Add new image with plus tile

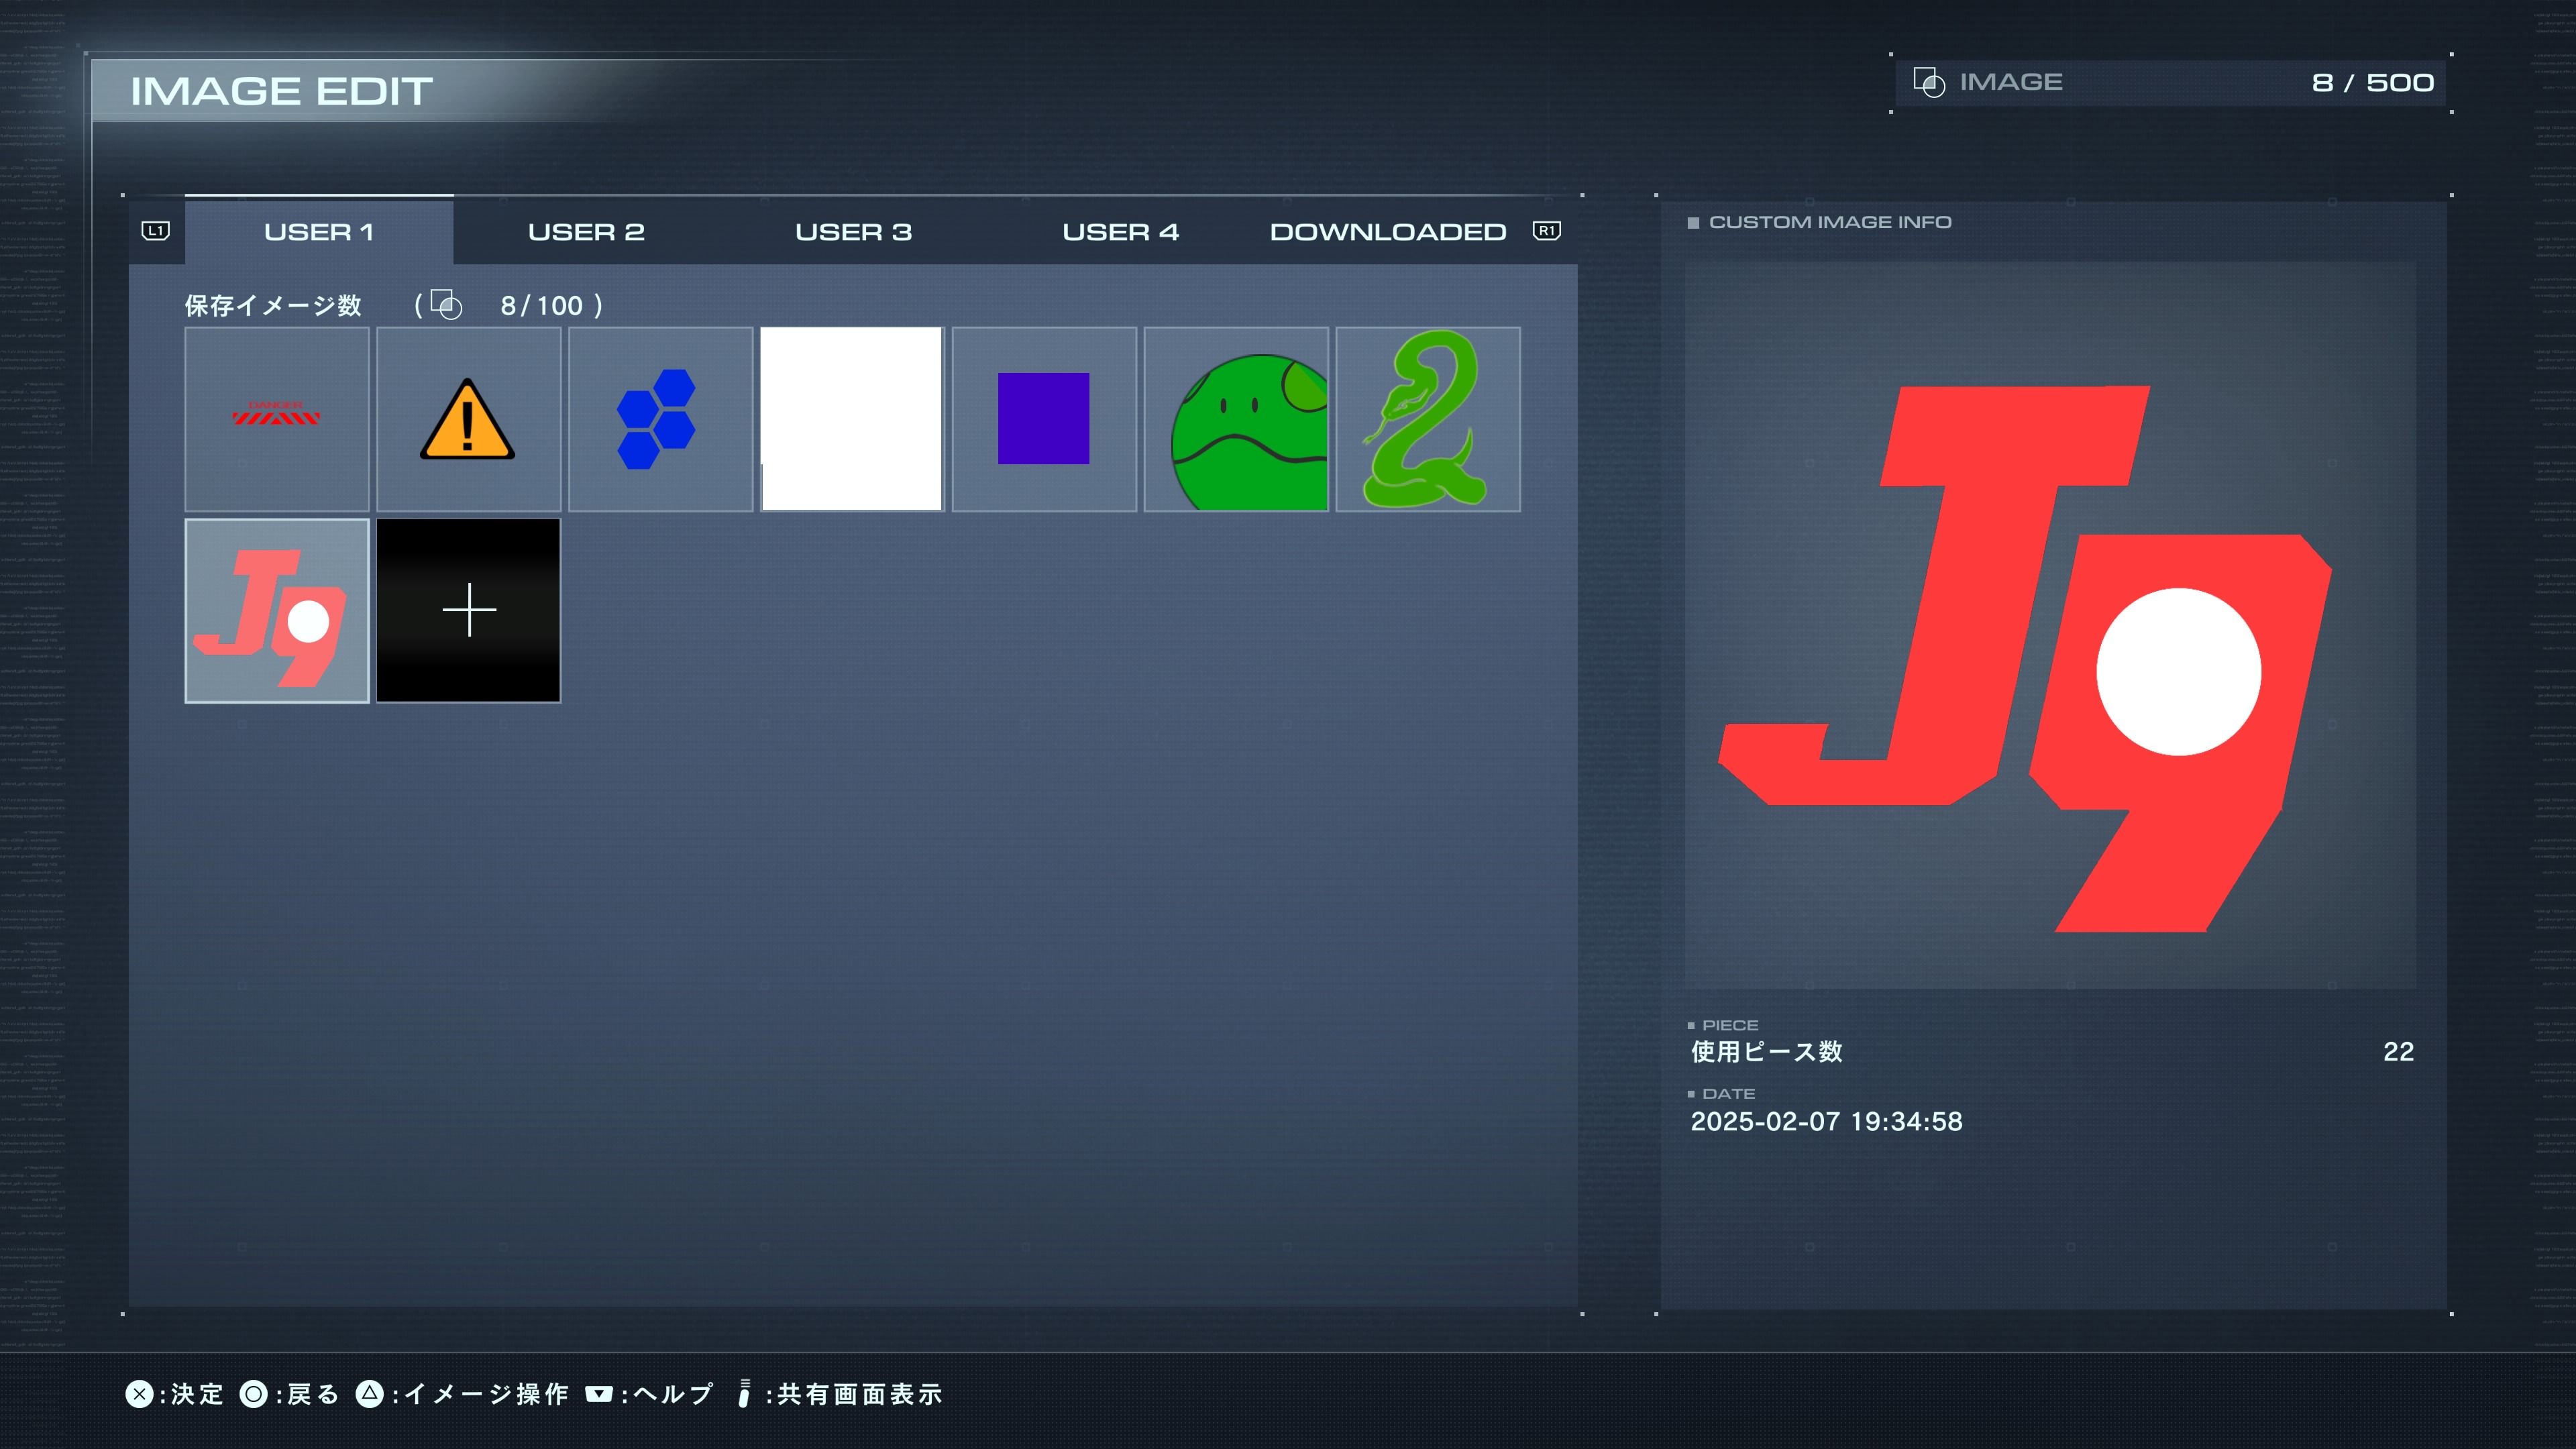click(468, 610)
